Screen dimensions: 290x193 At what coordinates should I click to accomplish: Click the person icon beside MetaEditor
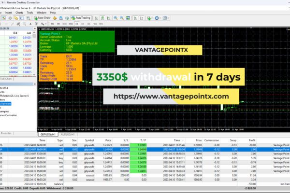click(61, 18)
